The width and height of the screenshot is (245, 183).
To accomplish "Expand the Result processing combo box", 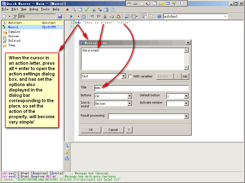I will 186,117.
